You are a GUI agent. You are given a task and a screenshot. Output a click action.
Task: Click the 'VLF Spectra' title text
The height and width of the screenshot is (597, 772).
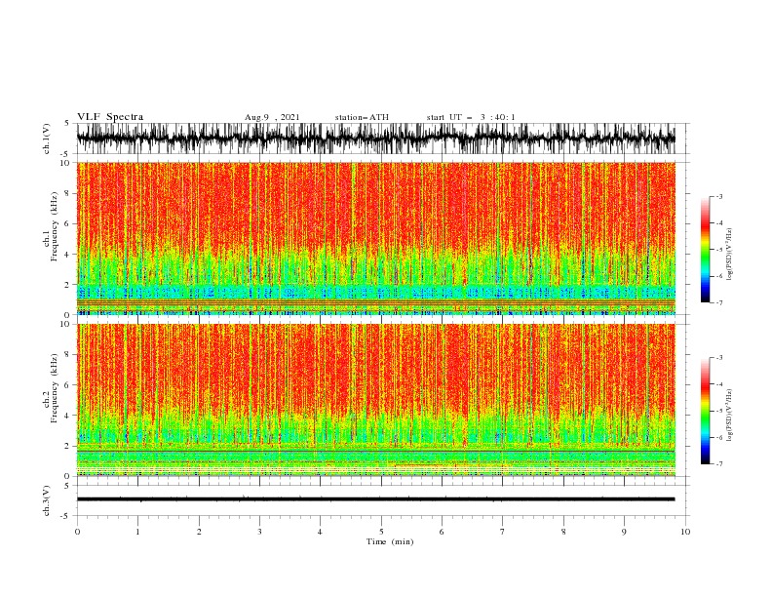(x=110, y=117)
